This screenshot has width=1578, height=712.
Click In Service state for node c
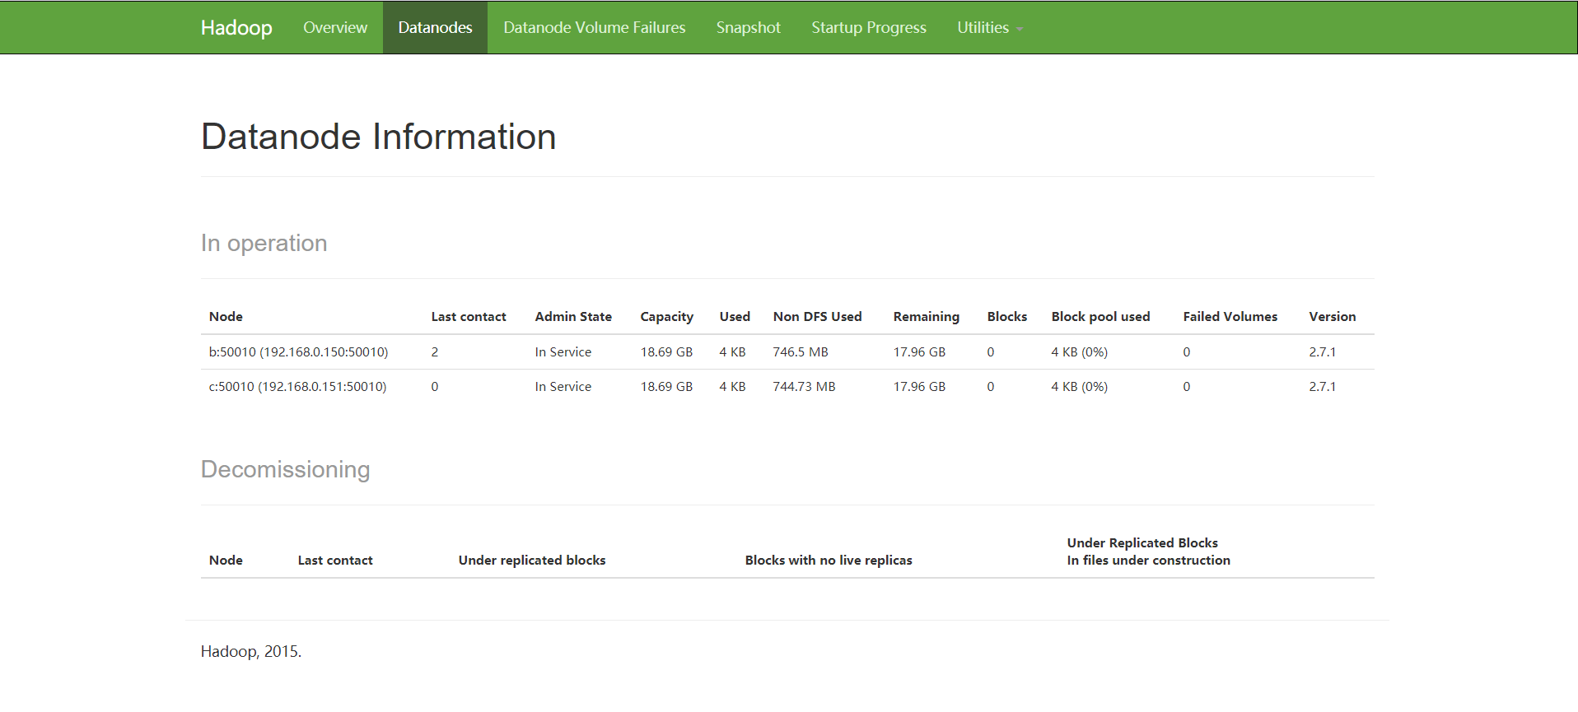[x=563, y=386]
